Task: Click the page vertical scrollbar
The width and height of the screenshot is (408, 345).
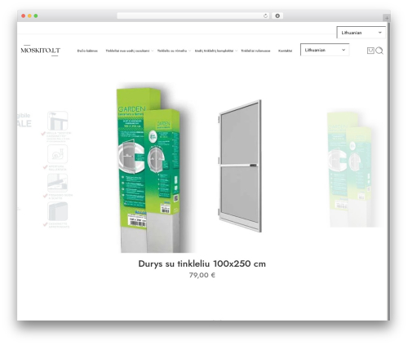Action: (388, 171)
